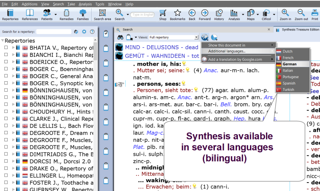Click the binoculars find icon
The image size is (320, 191).
click(x=120, y=37)
